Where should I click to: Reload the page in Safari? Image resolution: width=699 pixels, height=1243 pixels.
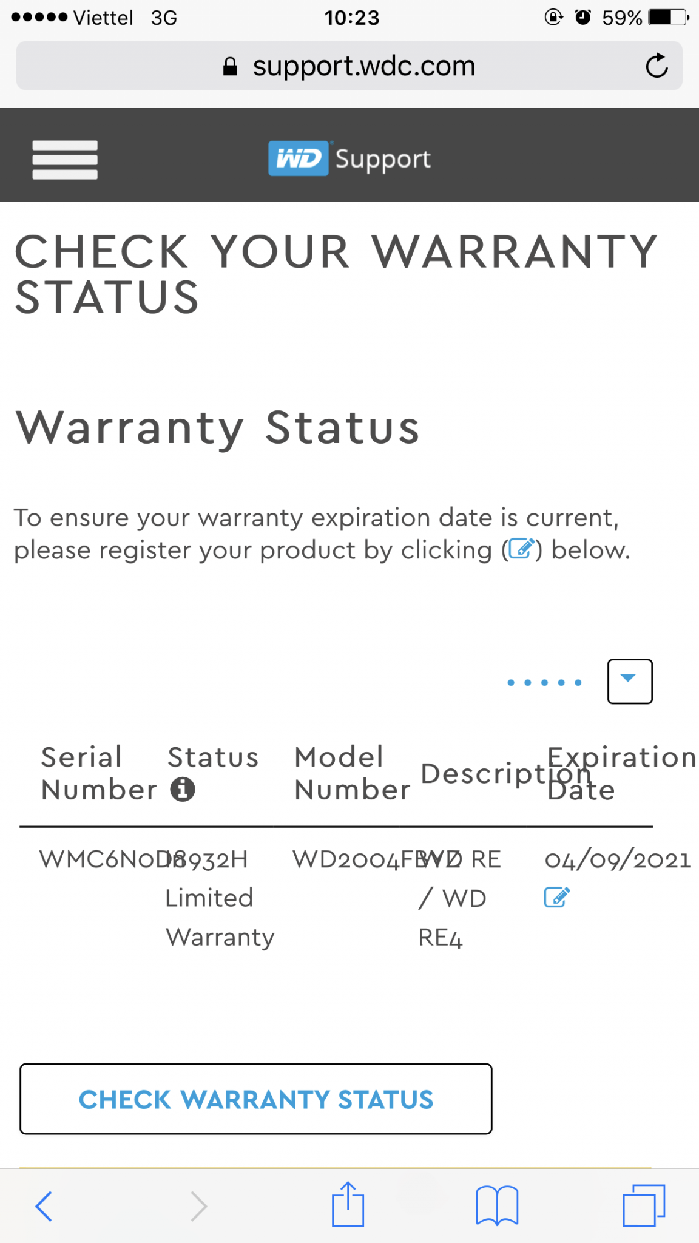pyautogui.click(x=657, y=66)
